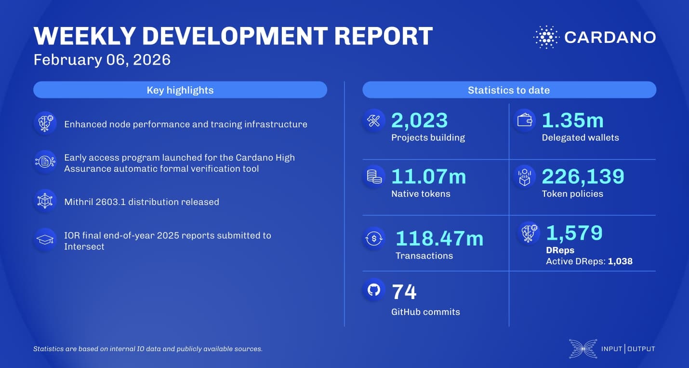The image size is (689, 368).
Task: Select the coin stack icon beside Native tokens
Action: coord(373,177)
